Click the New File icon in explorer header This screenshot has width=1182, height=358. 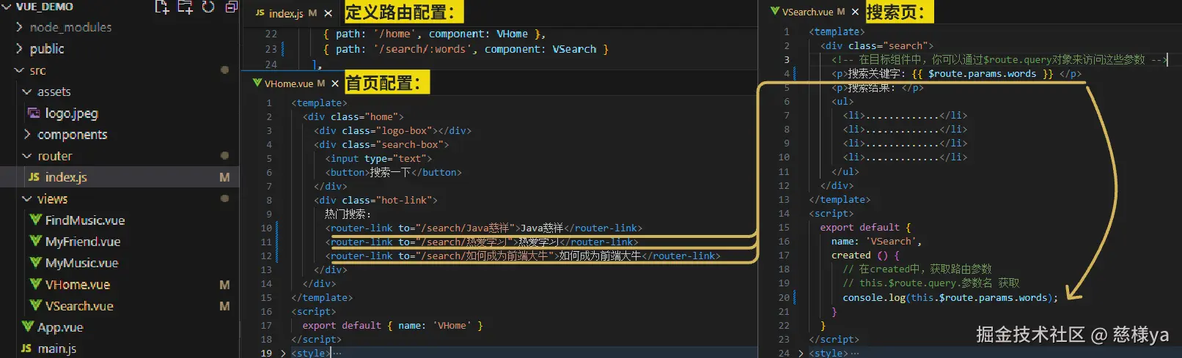tap(162, 7)
